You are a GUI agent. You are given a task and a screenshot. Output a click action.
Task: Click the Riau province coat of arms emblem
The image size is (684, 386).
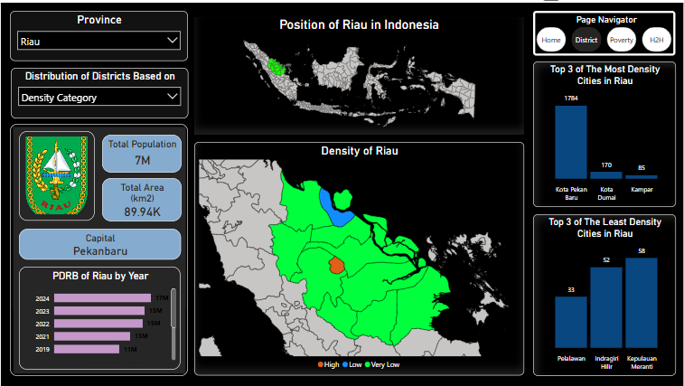pos(55,176)
